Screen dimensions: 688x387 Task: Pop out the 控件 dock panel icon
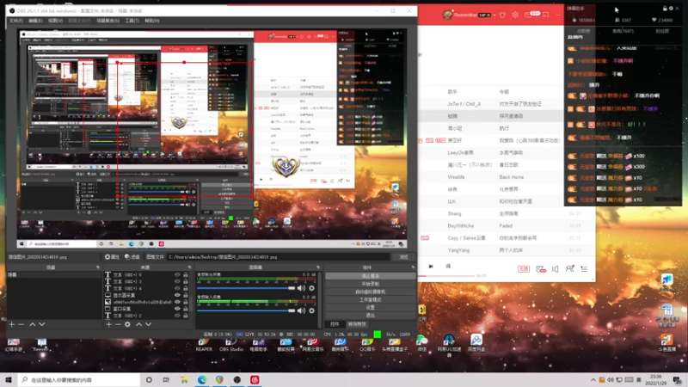click(413, 267)
